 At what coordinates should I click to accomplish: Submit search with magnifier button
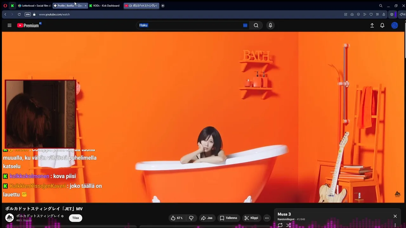point(256,25)
